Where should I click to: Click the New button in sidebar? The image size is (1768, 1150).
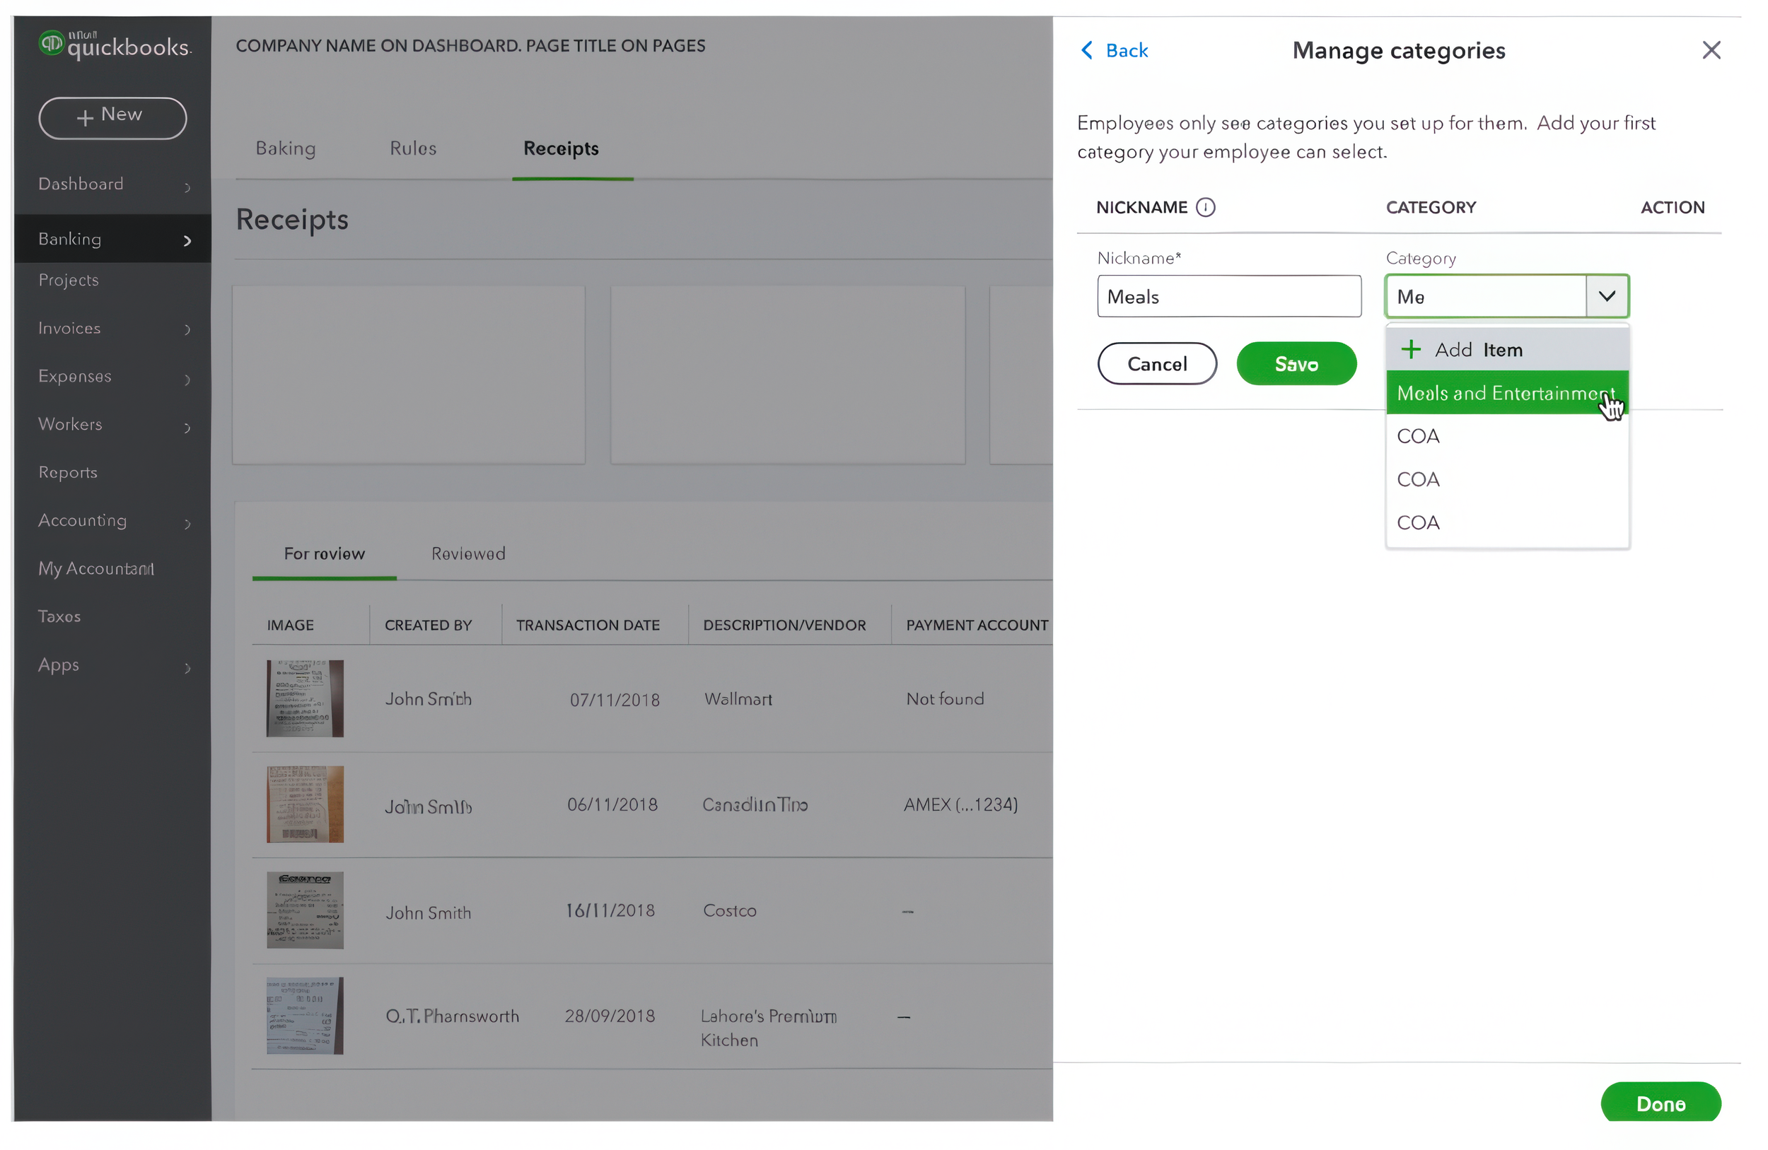(112, 117)
